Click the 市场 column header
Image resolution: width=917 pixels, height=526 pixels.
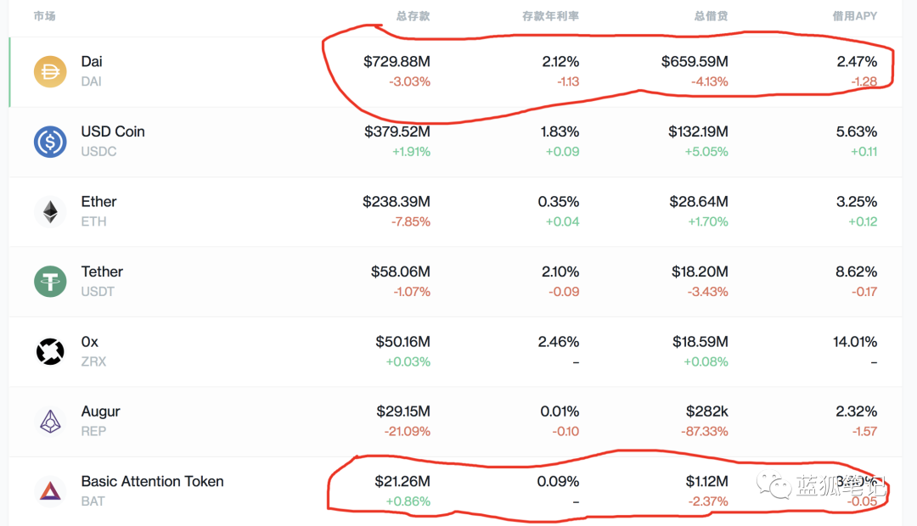tap(44, 16)
